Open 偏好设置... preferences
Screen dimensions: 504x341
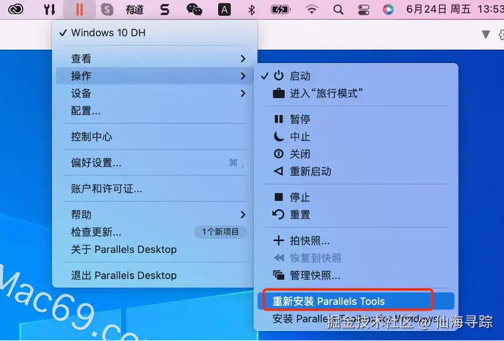[x=155, y=163]
